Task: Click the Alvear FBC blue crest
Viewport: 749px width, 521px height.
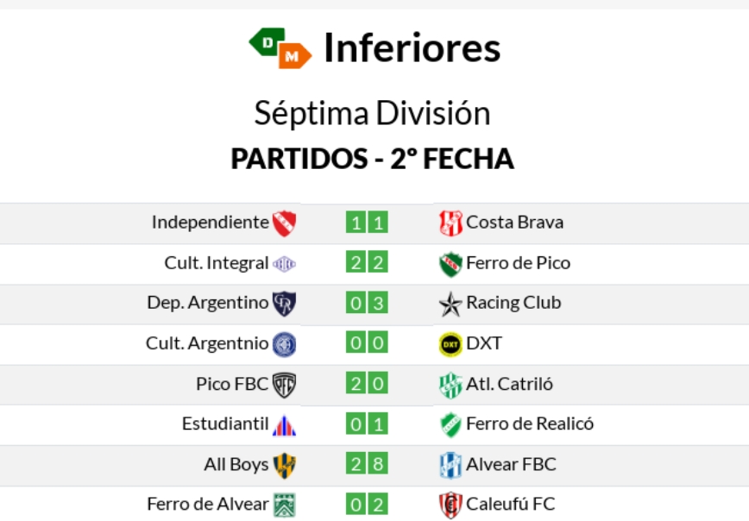Action: click(450, 465)
